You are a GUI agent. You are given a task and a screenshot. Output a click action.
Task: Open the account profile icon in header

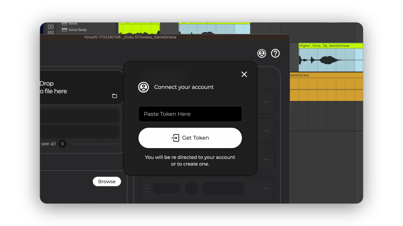coord(262,53)
